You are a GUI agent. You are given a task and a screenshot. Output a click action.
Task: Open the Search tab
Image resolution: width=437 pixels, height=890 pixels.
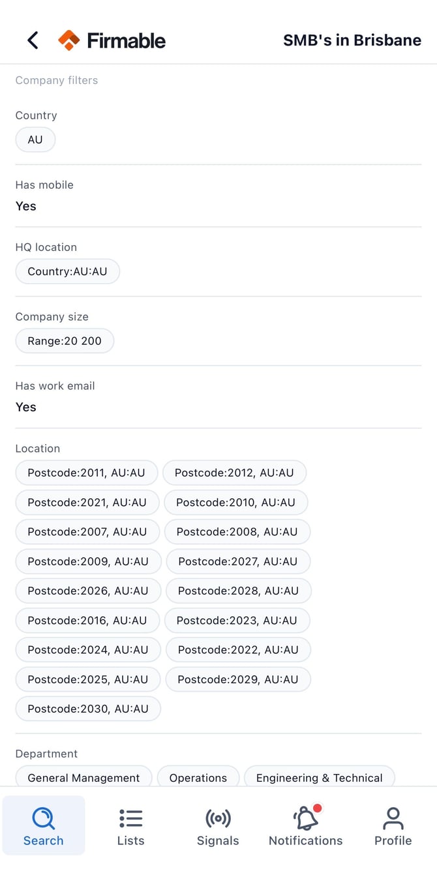point(44,825)
